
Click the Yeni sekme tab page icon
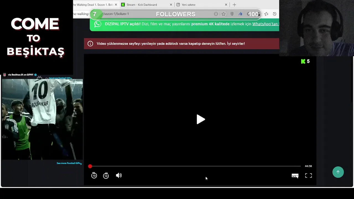pyautogui.click(x=178, y=5)
